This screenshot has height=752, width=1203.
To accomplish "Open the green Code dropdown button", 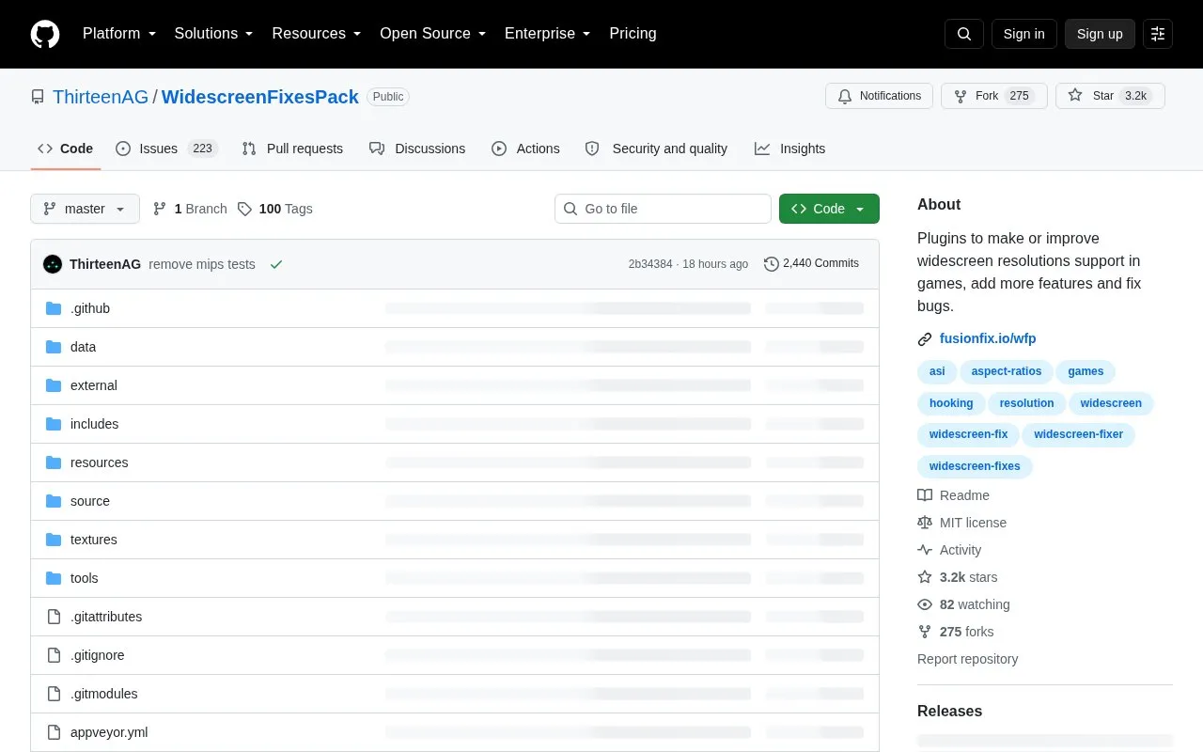I will pos(829,209).
